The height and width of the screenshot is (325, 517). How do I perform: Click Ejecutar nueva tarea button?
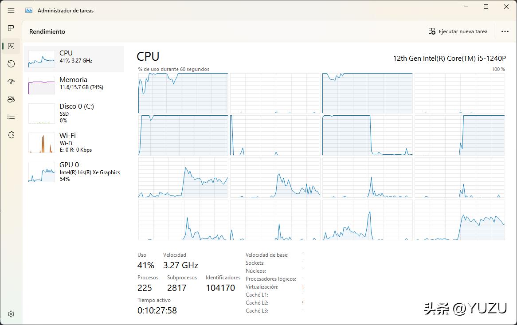point(458,31)
